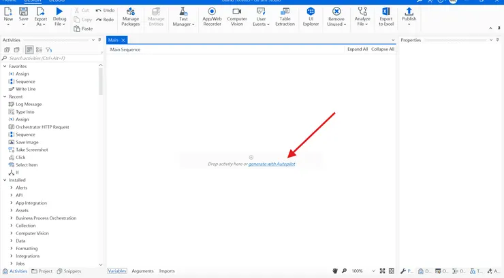Click Expand All icon in Activities panel

(x=7, y=50)
